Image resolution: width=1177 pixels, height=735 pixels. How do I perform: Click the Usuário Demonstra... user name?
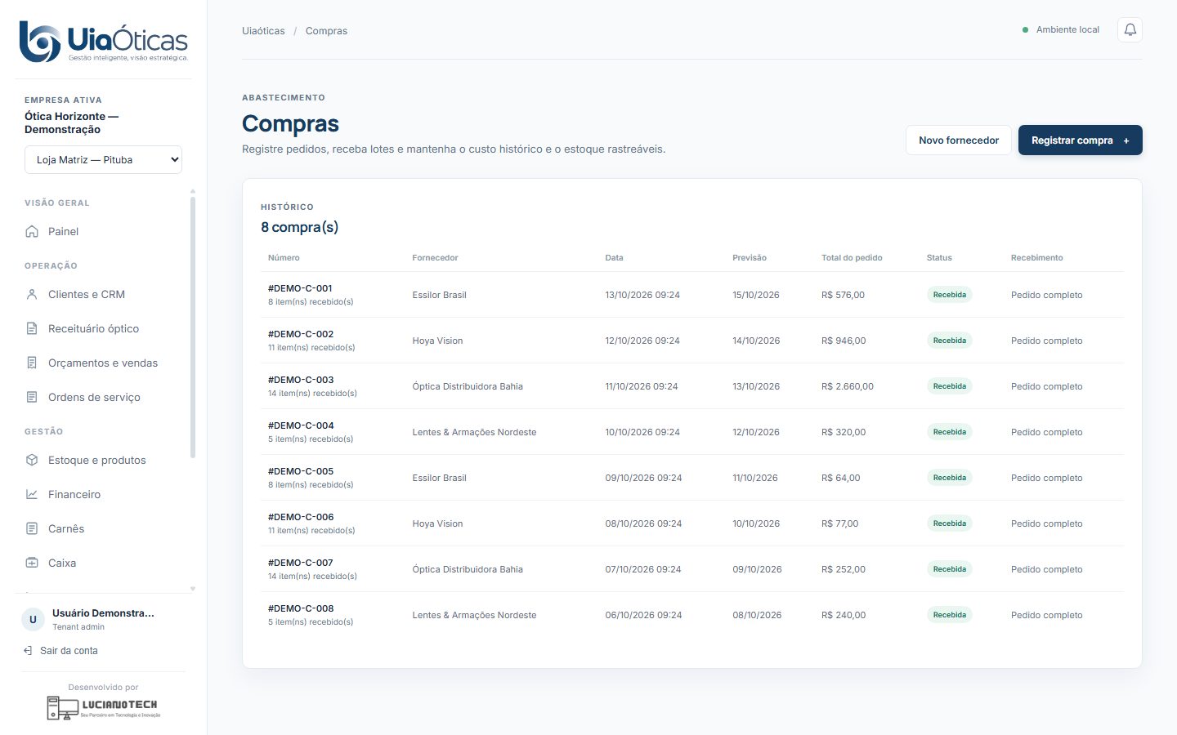click(103, 613)
